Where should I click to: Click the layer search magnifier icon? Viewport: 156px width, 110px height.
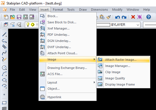pyautogui.click(x=19, y=24)
